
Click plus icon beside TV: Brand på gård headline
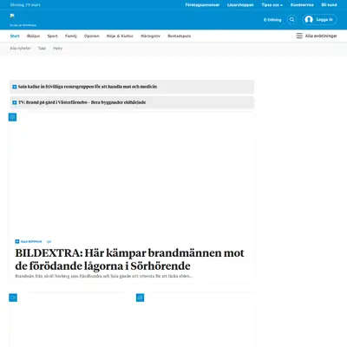tap(15, 102)
